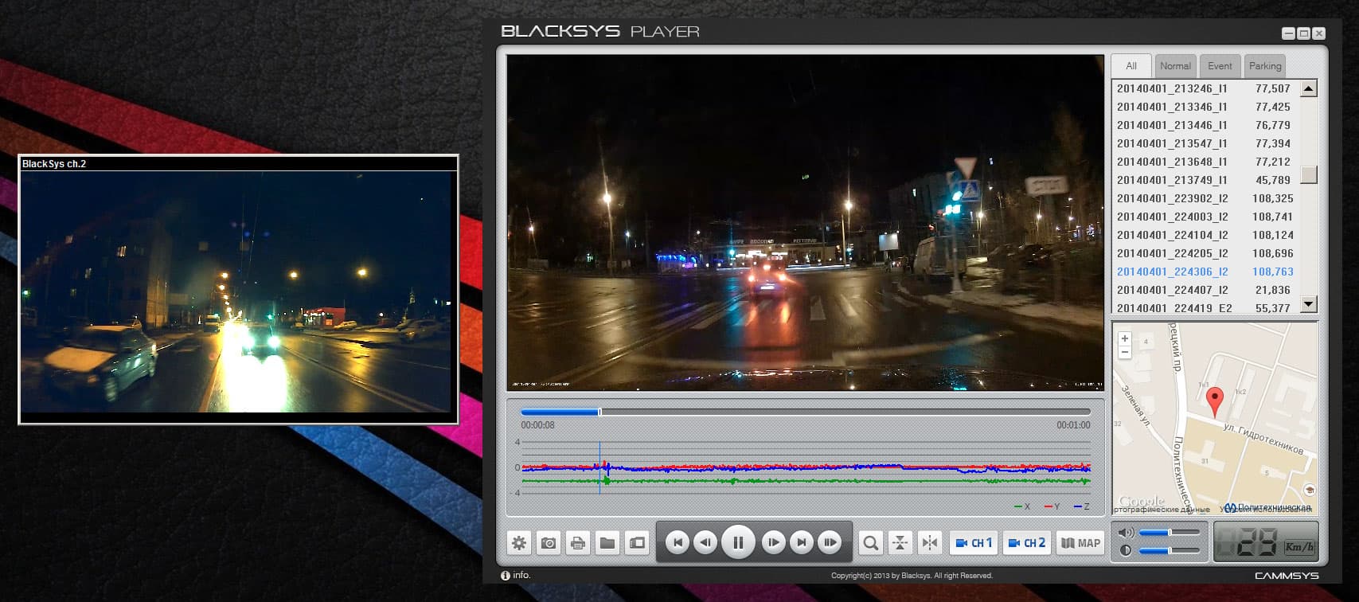
Task: Mute audio via the speaker icon
Action: click(x=1126, y=532)
